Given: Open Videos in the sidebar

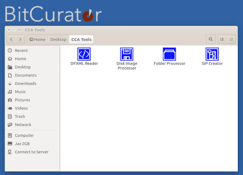Looking at the screenshot, I should [x=32, y=108].
